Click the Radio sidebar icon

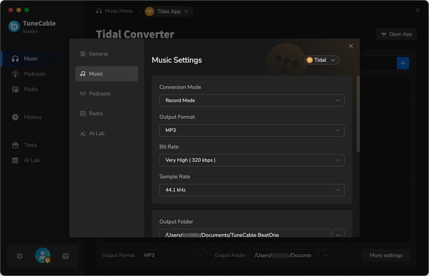[16, 89]
